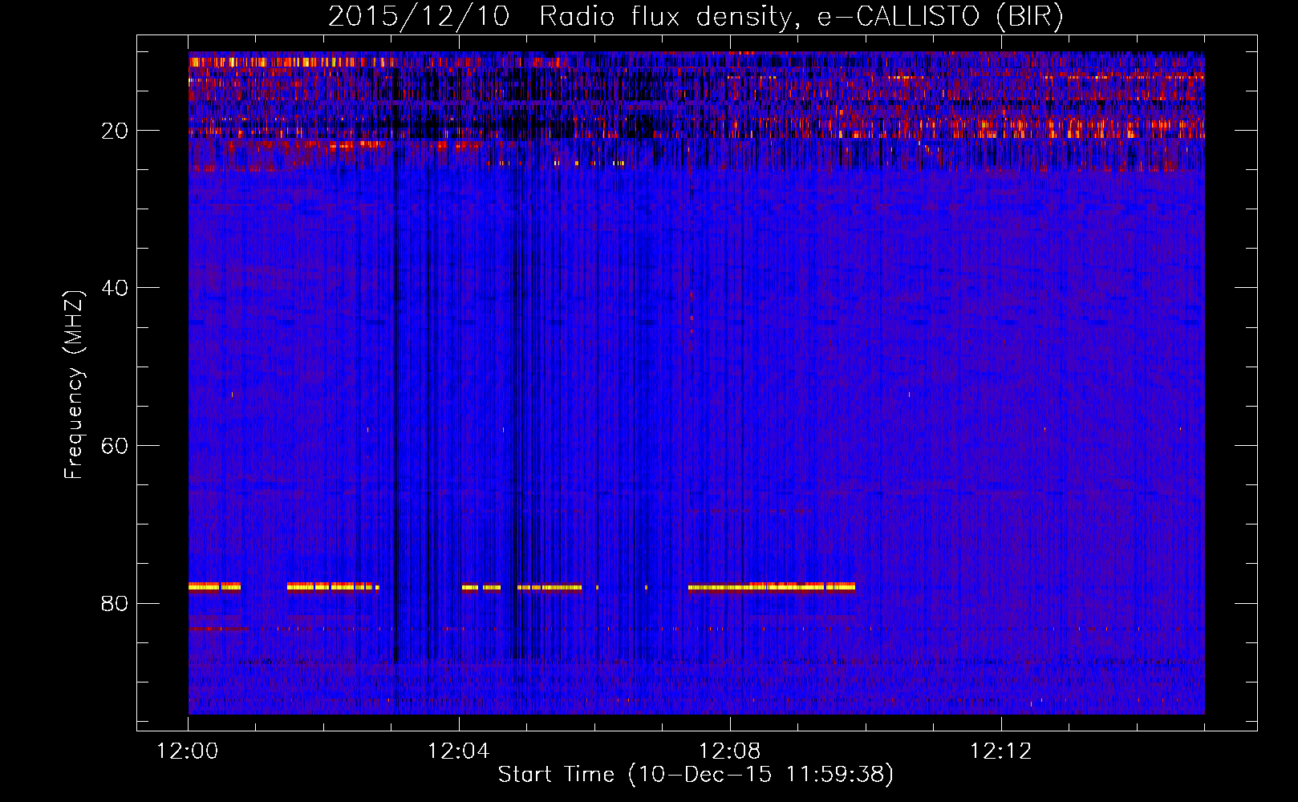The width and height of the screenshot is (1298, 802).
Task: Click the 'Start Time (10-Dec-15 11:59:38)' label
Action: tap(696, 775)
